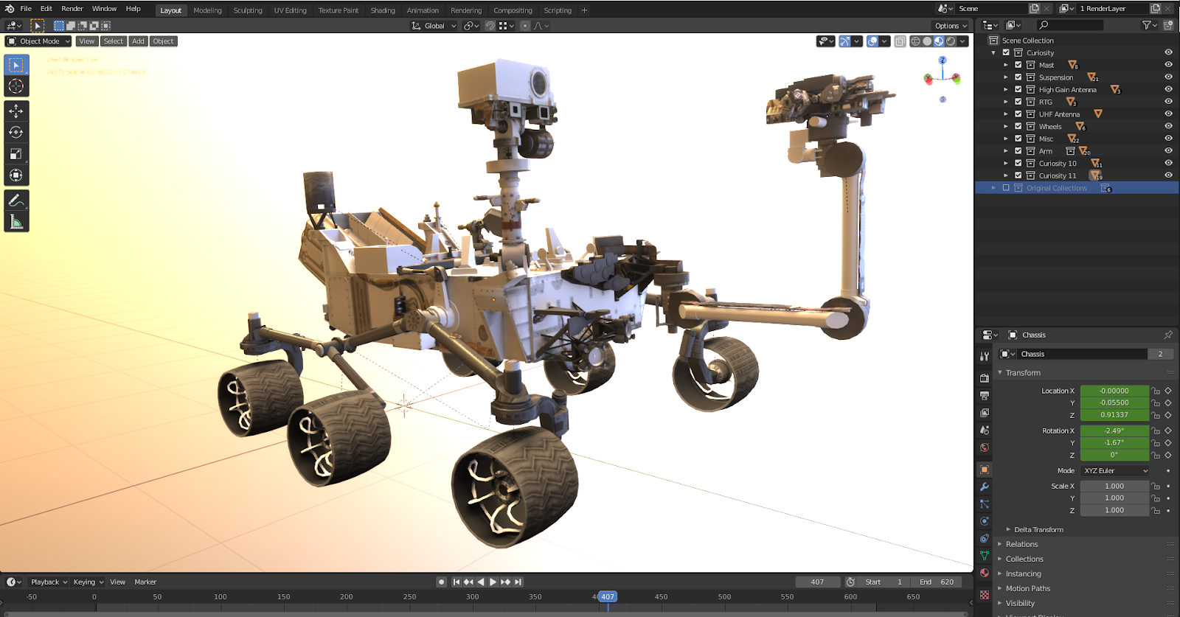Switch to the Animation workspace tab

[x=423, y=10]
